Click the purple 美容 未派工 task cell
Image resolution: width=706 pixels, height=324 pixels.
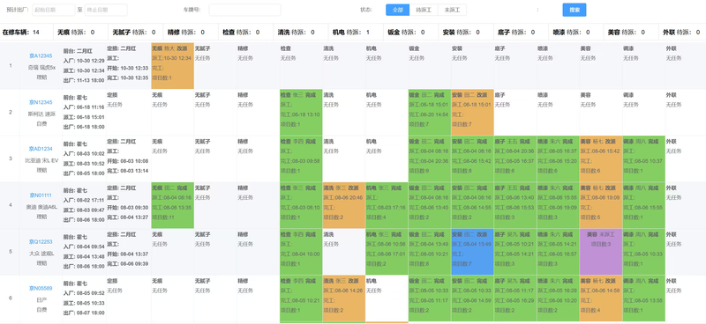tap(601, 252)
